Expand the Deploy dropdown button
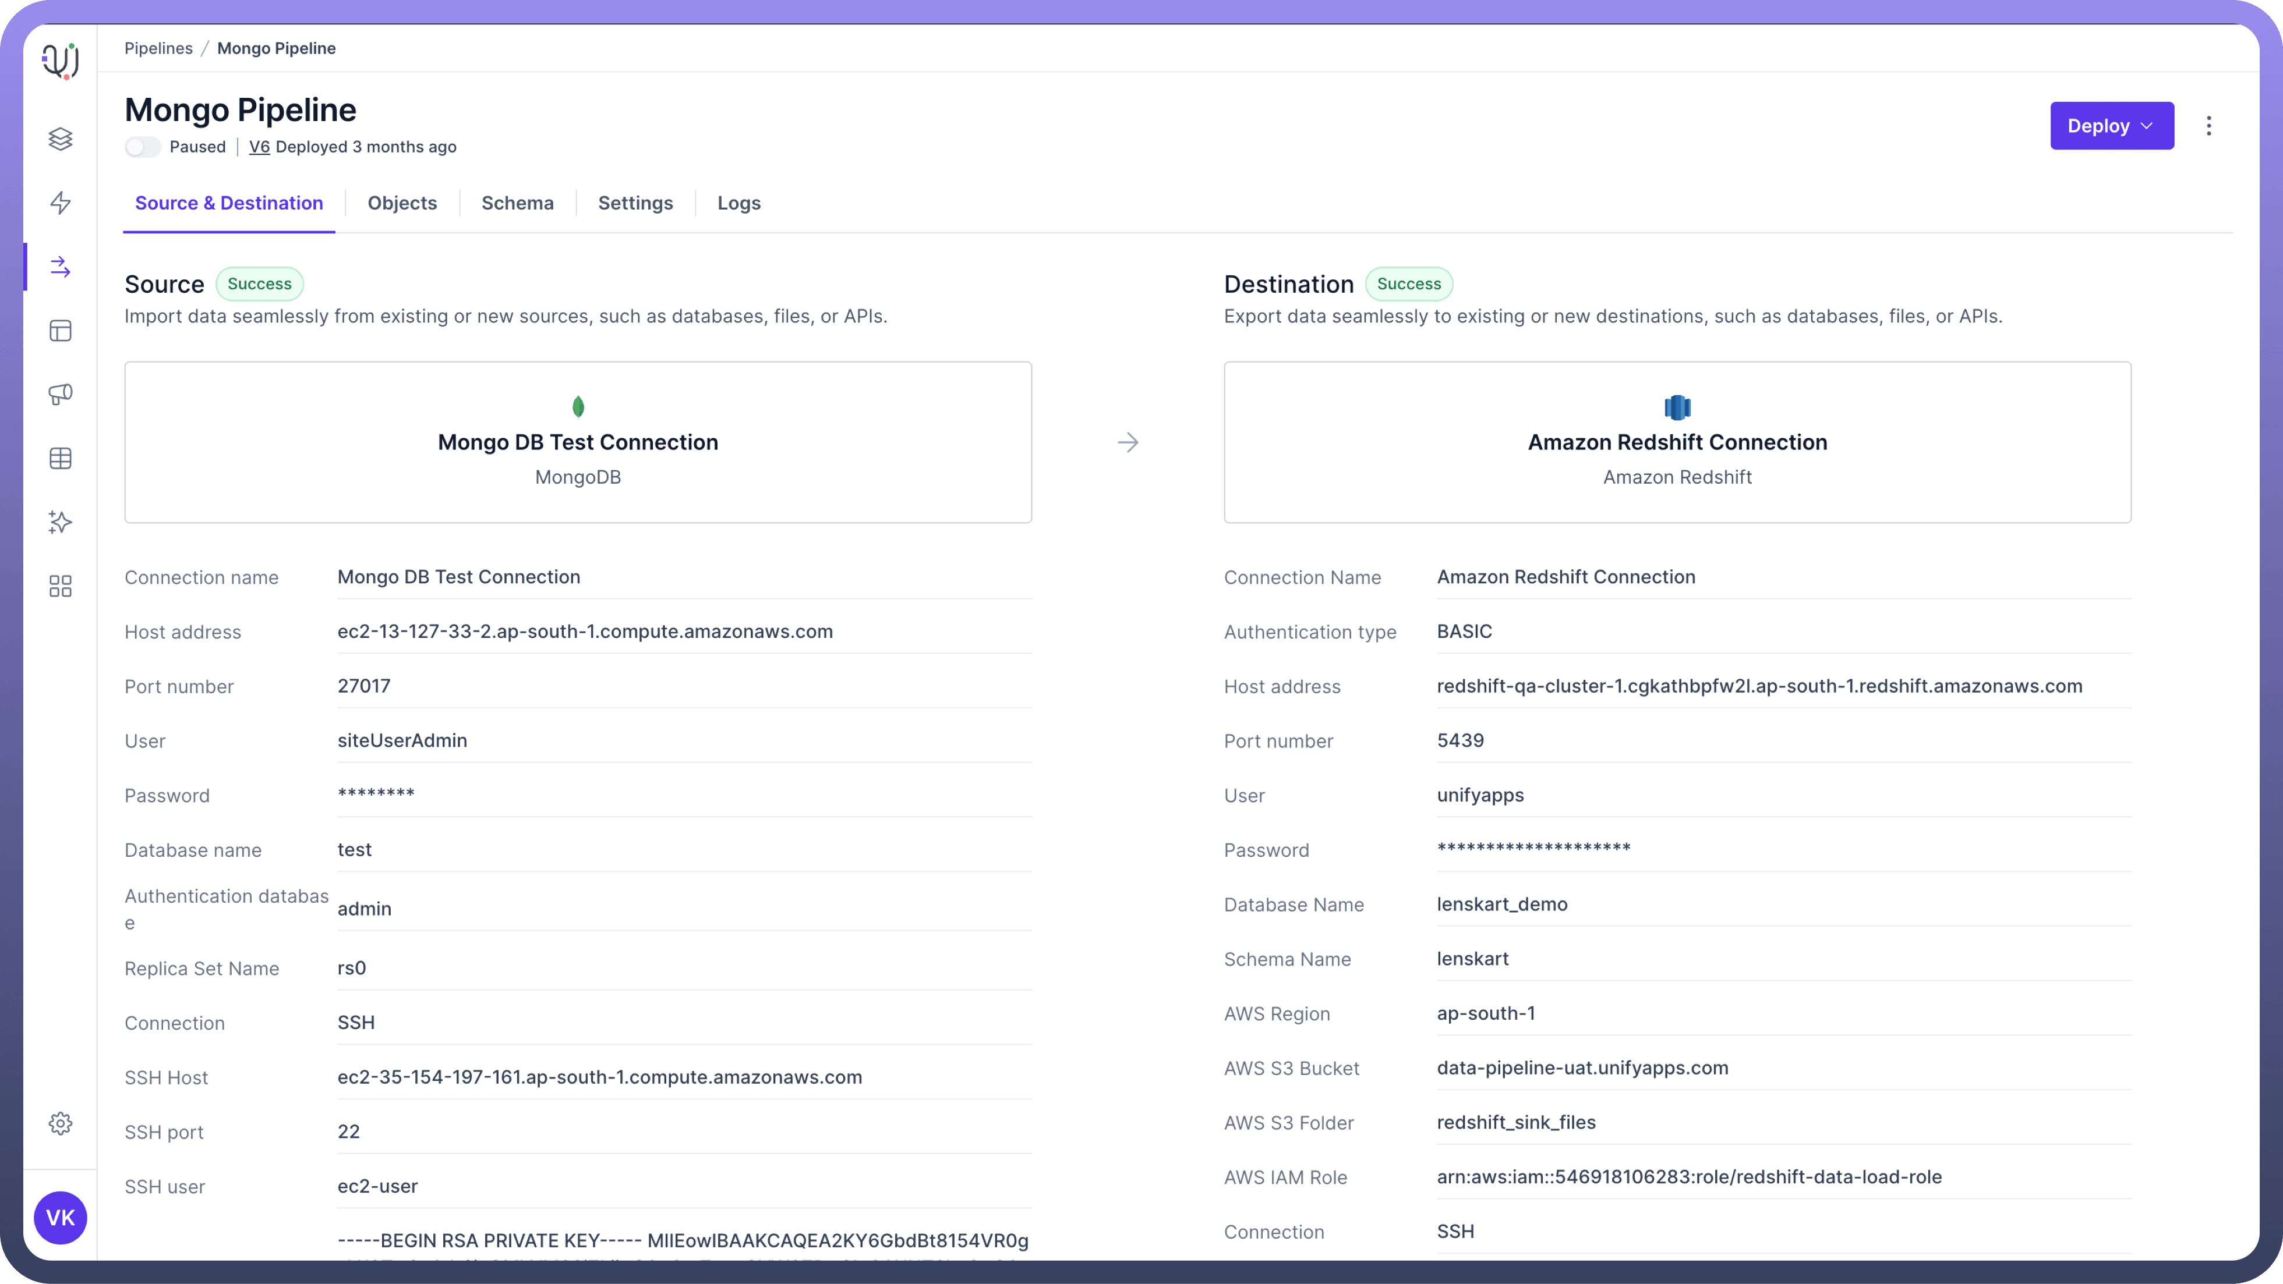The height and width of the screenshot is (1284, 2283). 2111,126
